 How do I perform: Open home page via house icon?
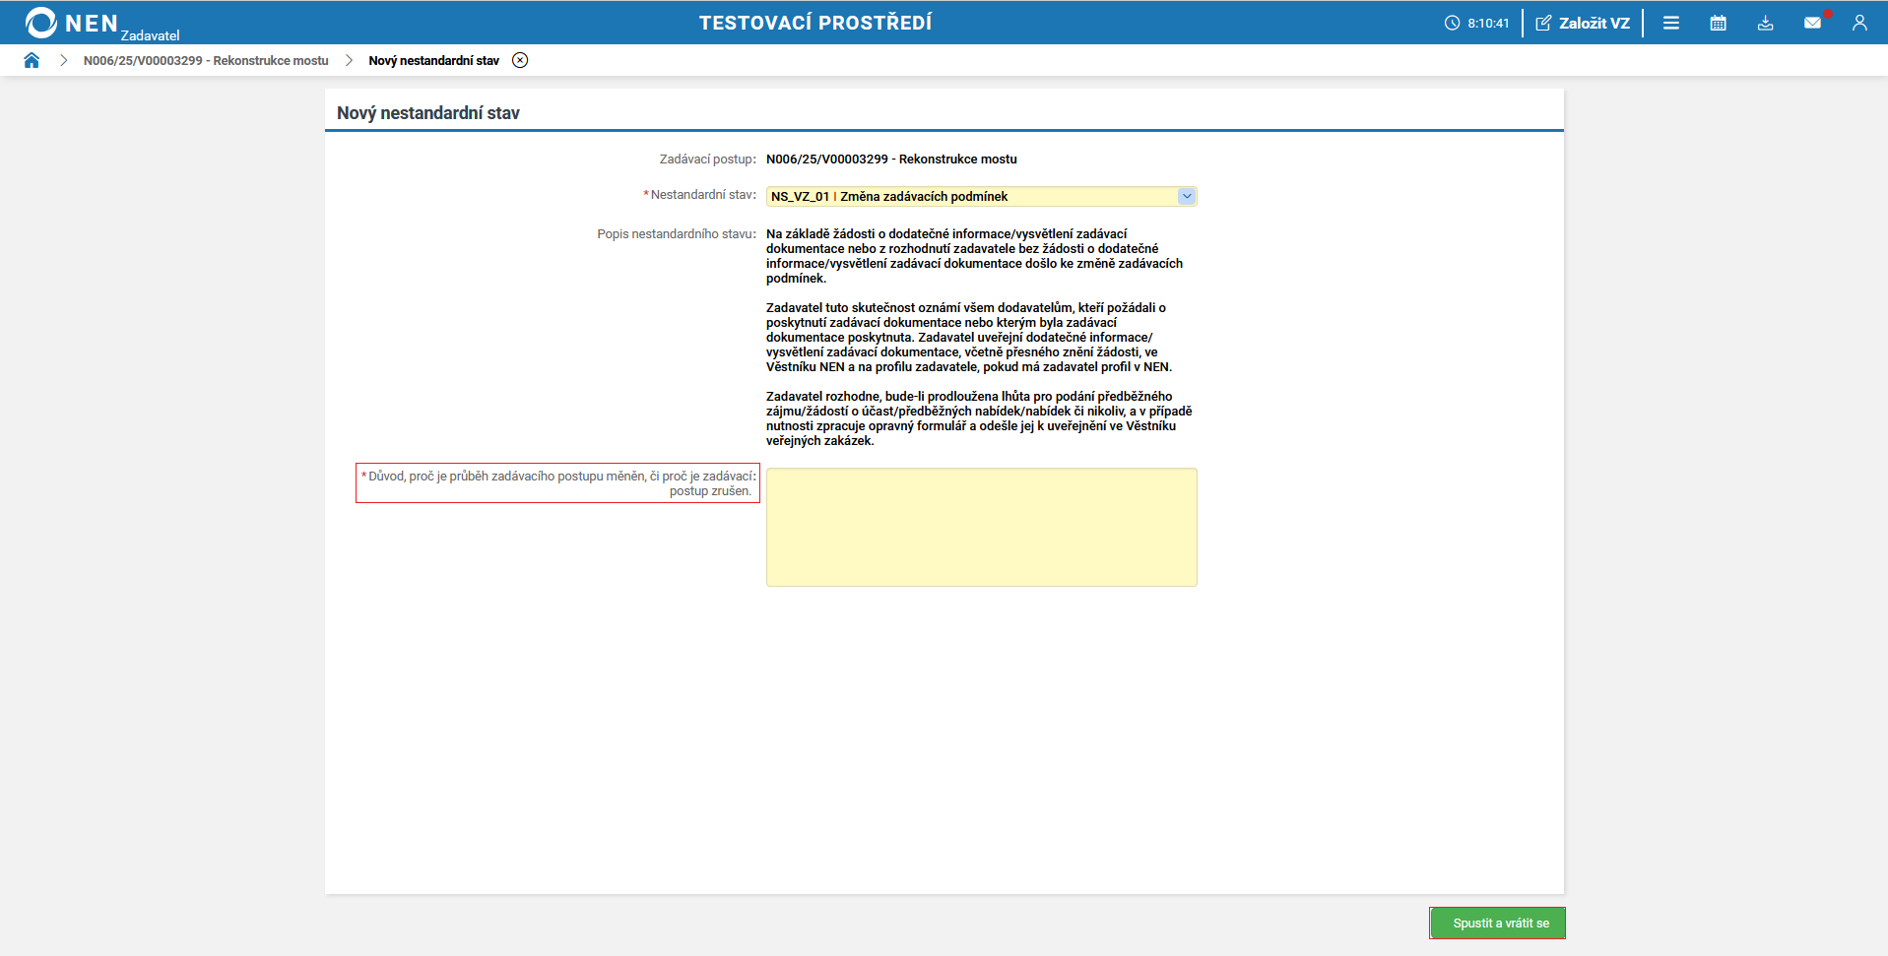click(32, 60)
